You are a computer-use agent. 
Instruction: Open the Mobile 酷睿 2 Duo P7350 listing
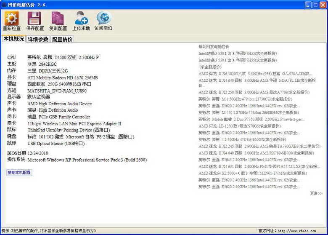click(x=251, y=119)
